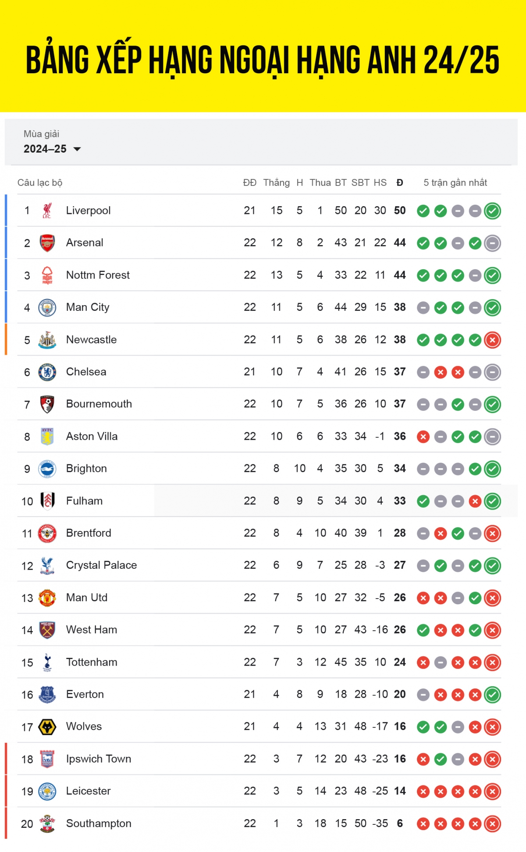
Task: Click the dropdown arrow beside 2024–25
Action: coord(77,150)
